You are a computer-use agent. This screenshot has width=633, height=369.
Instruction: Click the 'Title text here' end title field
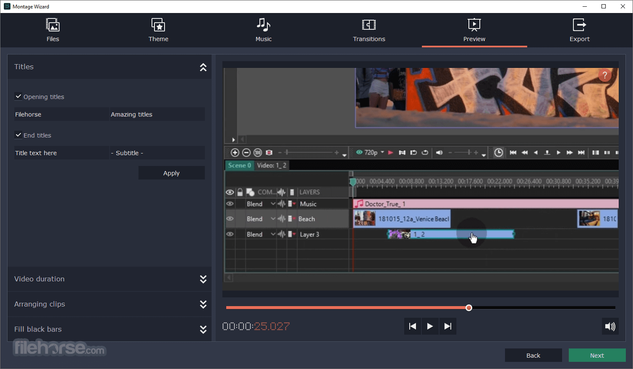pyautogui.click(x=62, y=153)
